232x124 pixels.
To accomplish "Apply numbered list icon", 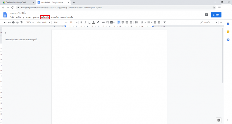I will [142, 23].
